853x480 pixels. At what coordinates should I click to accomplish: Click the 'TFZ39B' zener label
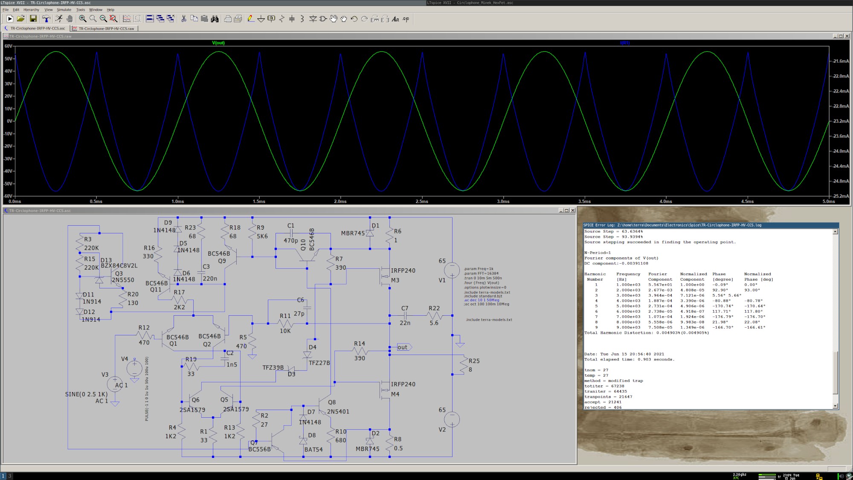[x=273, y=367]
